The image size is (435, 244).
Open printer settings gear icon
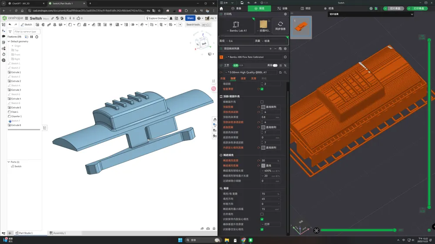click(x=285, y=14)
